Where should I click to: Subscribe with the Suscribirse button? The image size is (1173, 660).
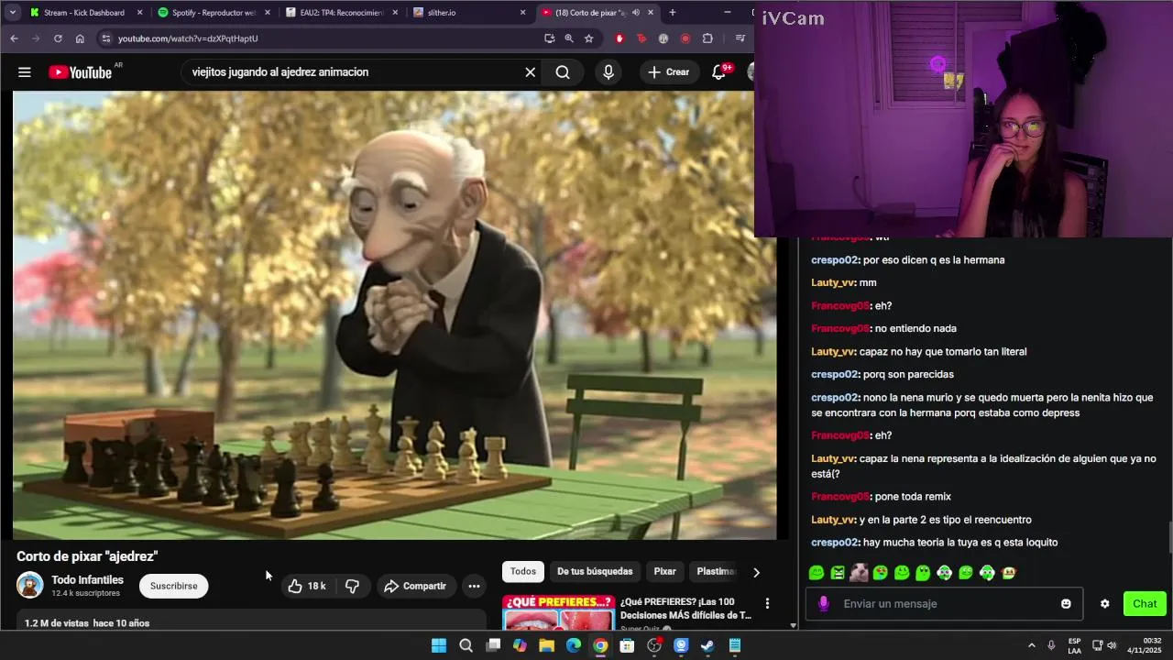pos(174,586)
